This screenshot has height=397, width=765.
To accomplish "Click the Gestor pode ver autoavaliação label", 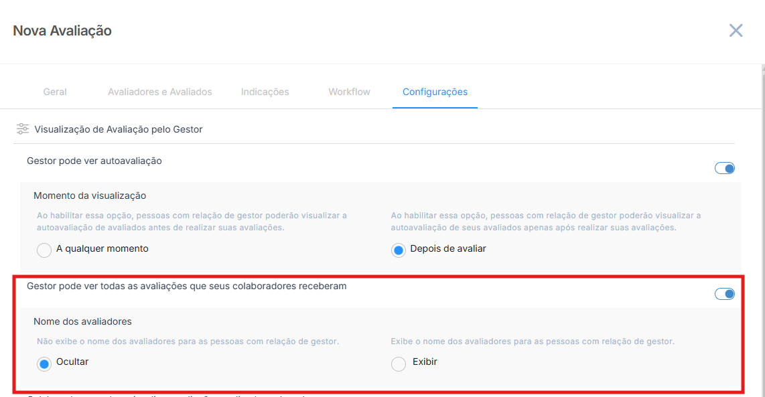I will 94,161.
